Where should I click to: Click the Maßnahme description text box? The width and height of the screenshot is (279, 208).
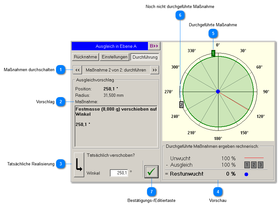[x=116, y=126]
